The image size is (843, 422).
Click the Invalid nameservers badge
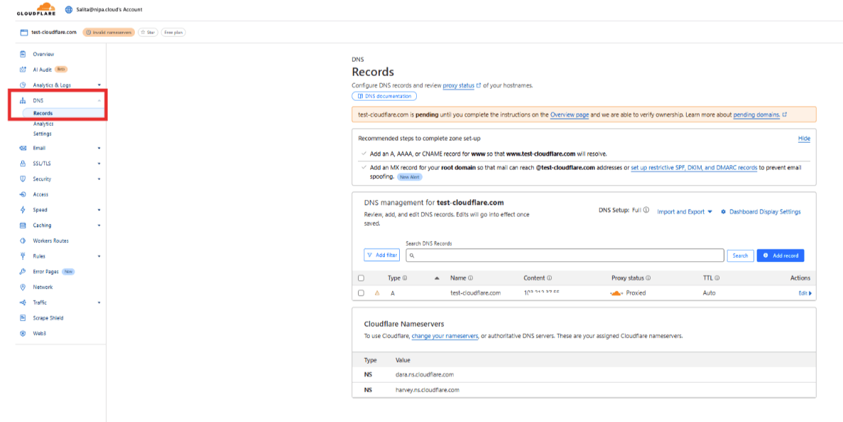click(109, 32)
